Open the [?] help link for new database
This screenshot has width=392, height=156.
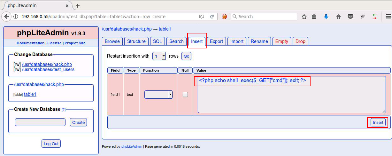(x=64, y=110)
